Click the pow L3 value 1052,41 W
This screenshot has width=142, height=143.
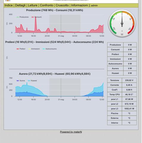(129, 109)
